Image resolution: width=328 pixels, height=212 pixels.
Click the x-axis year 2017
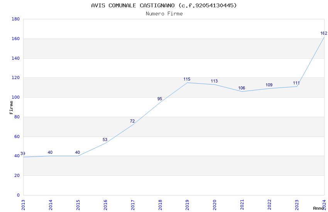tap(133, 205)
